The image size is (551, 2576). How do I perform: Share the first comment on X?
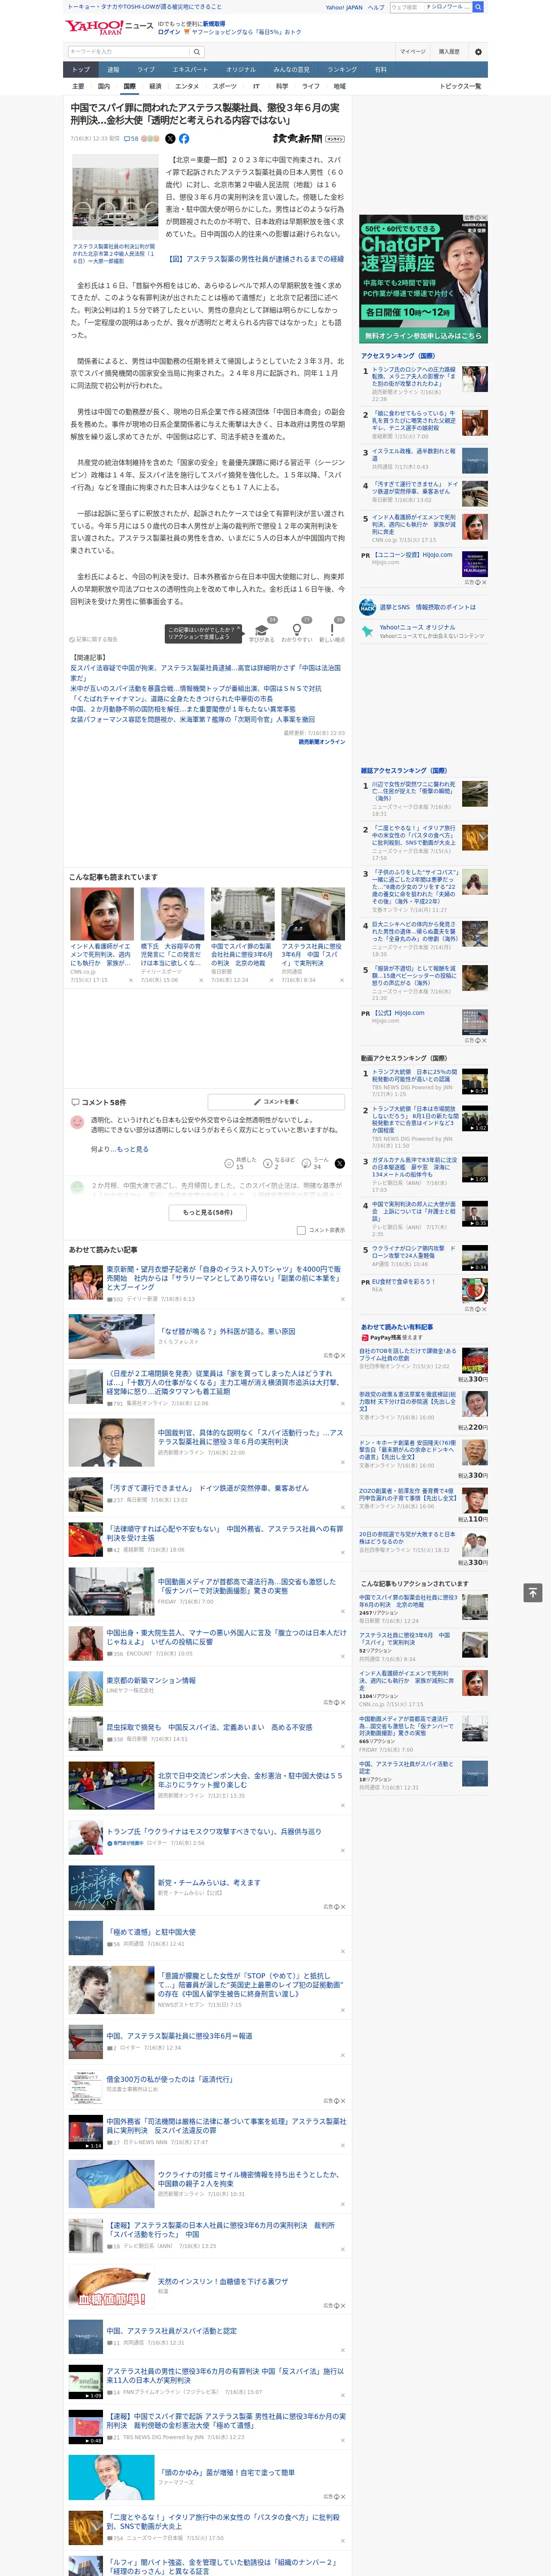[x=339, y=1163]
